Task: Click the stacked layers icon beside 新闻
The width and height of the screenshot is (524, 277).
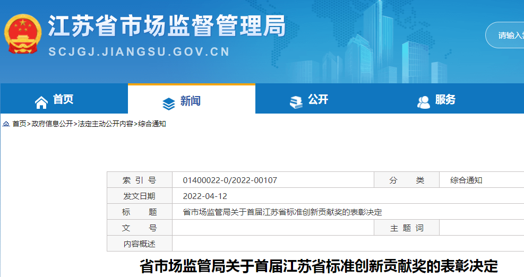Action: [168, 103]
